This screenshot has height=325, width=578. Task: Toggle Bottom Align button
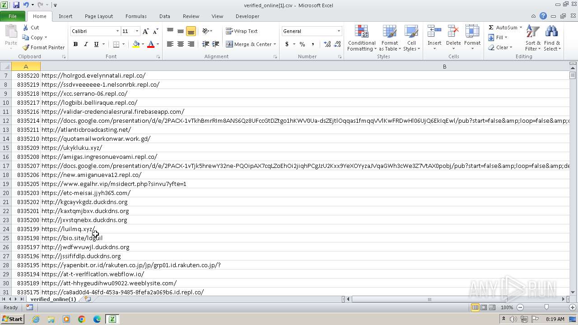[x=191, y=31]
